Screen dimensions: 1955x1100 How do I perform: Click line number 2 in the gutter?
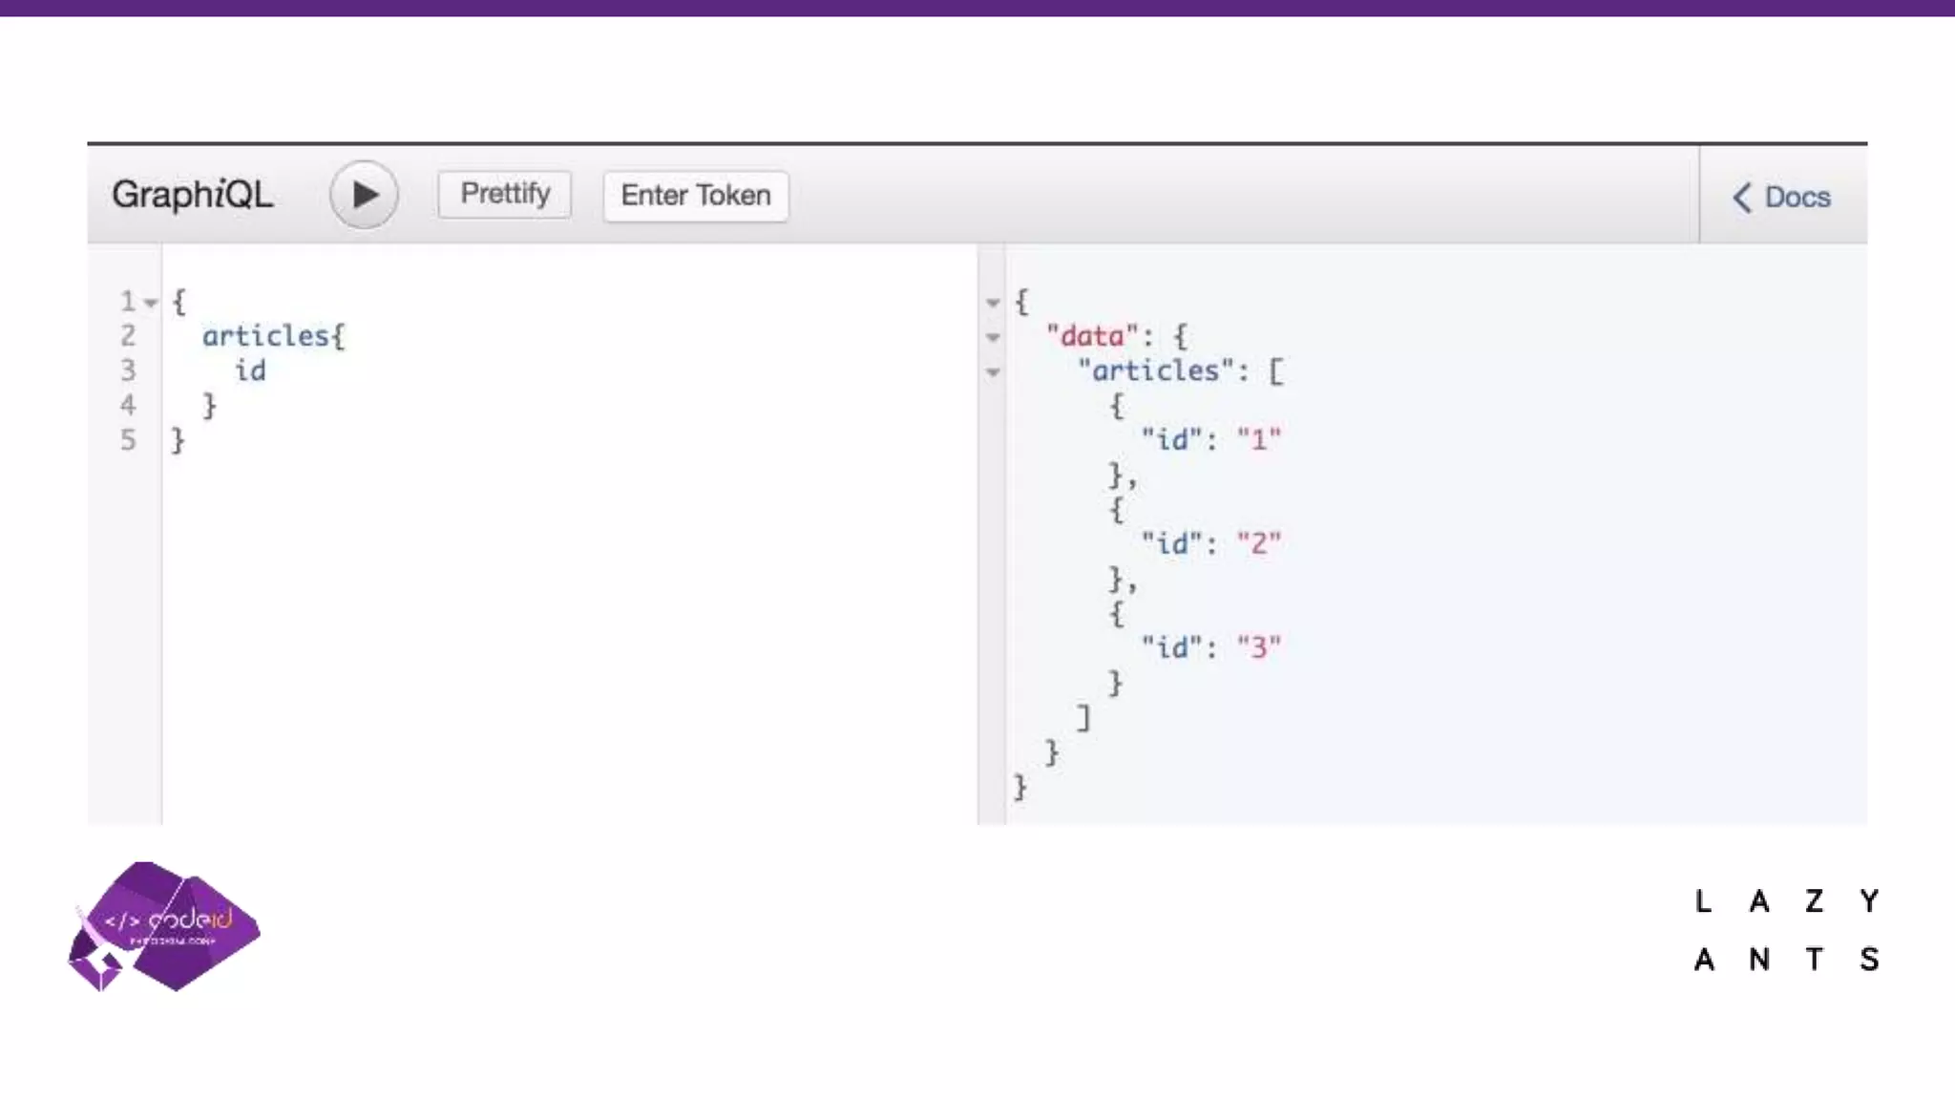click(x=128, y=336)
